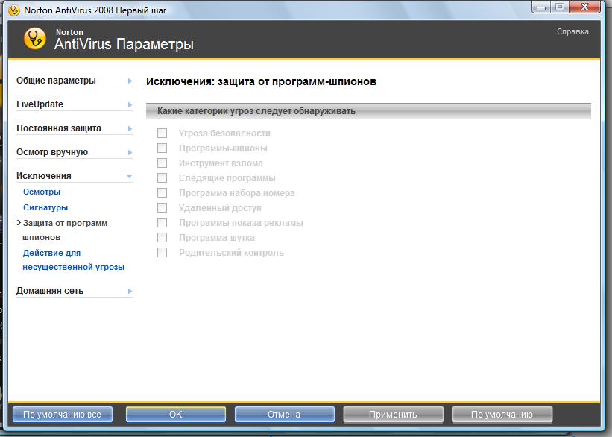The height and width of the screenshot is (437, 612).
Task: Click the По умолчанию все button
Action: [x=63, y=415]
